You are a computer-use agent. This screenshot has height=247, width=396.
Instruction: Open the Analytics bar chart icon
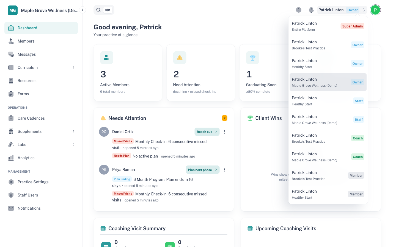coord(11,158)
